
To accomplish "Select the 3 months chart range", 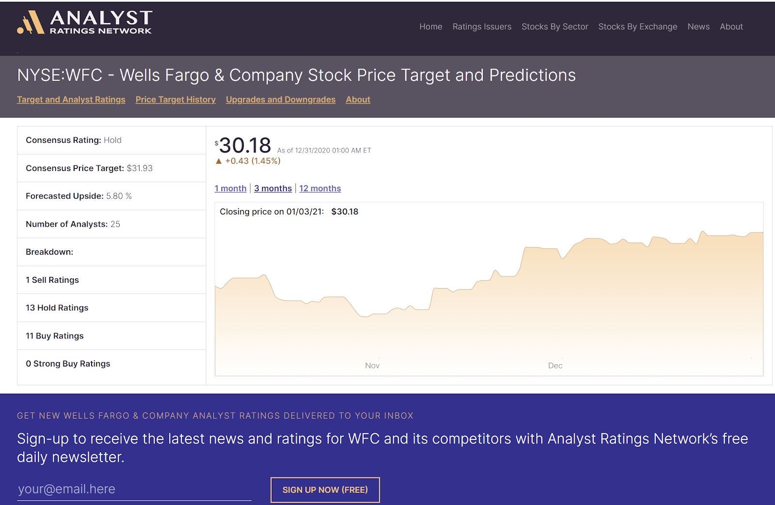I will [x=273, y=188].
